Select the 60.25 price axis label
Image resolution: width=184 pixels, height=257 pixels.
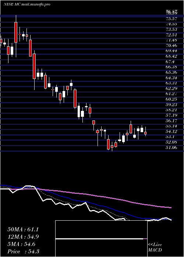171,99
